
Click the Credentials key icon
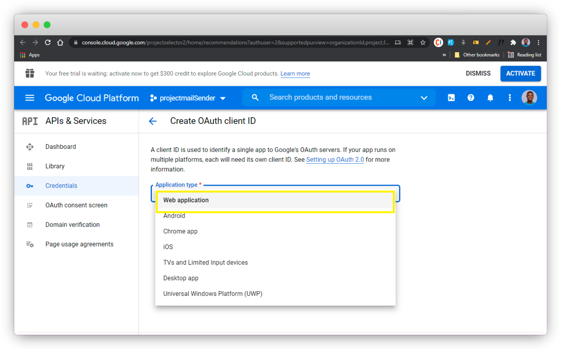click(x=30, y=186)
